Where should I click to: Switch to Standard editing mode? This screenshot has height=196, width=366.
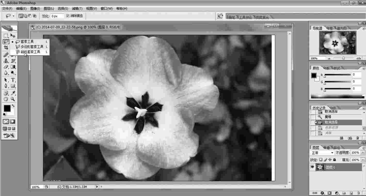tap(6, 122)
